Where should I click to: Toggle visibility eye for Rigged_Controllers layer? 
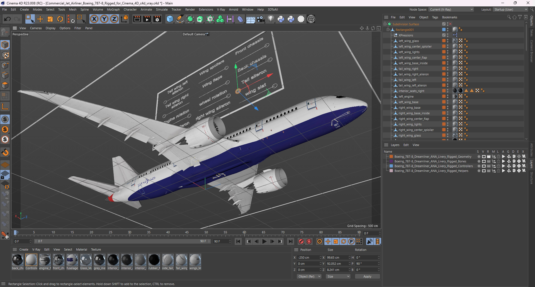coord(484,166)
